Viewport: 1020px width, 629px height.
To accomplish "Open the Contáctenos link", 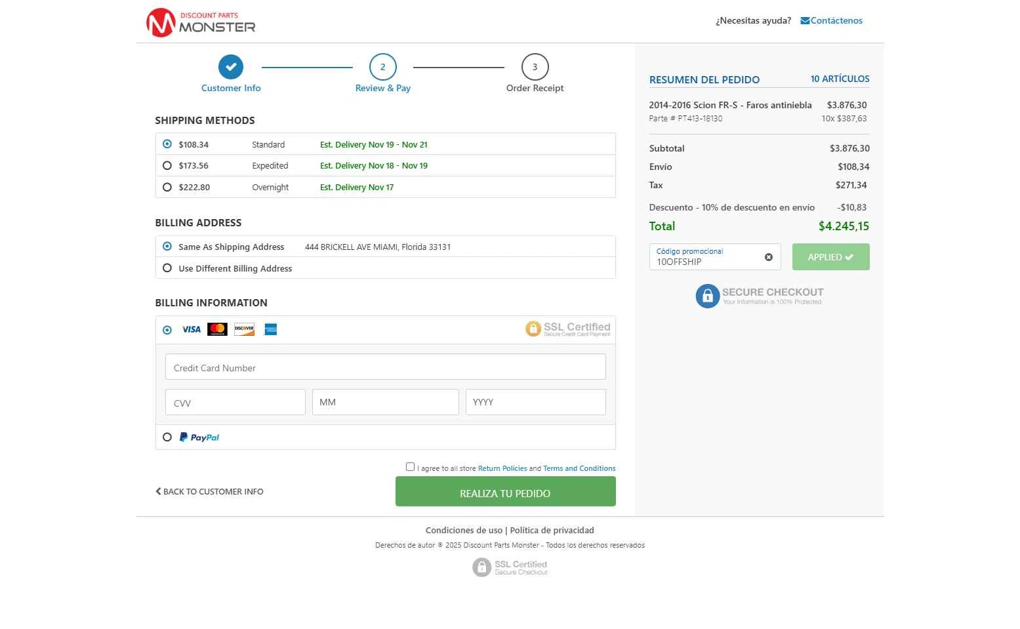I will pyautogui.click(x=836, y=21).
